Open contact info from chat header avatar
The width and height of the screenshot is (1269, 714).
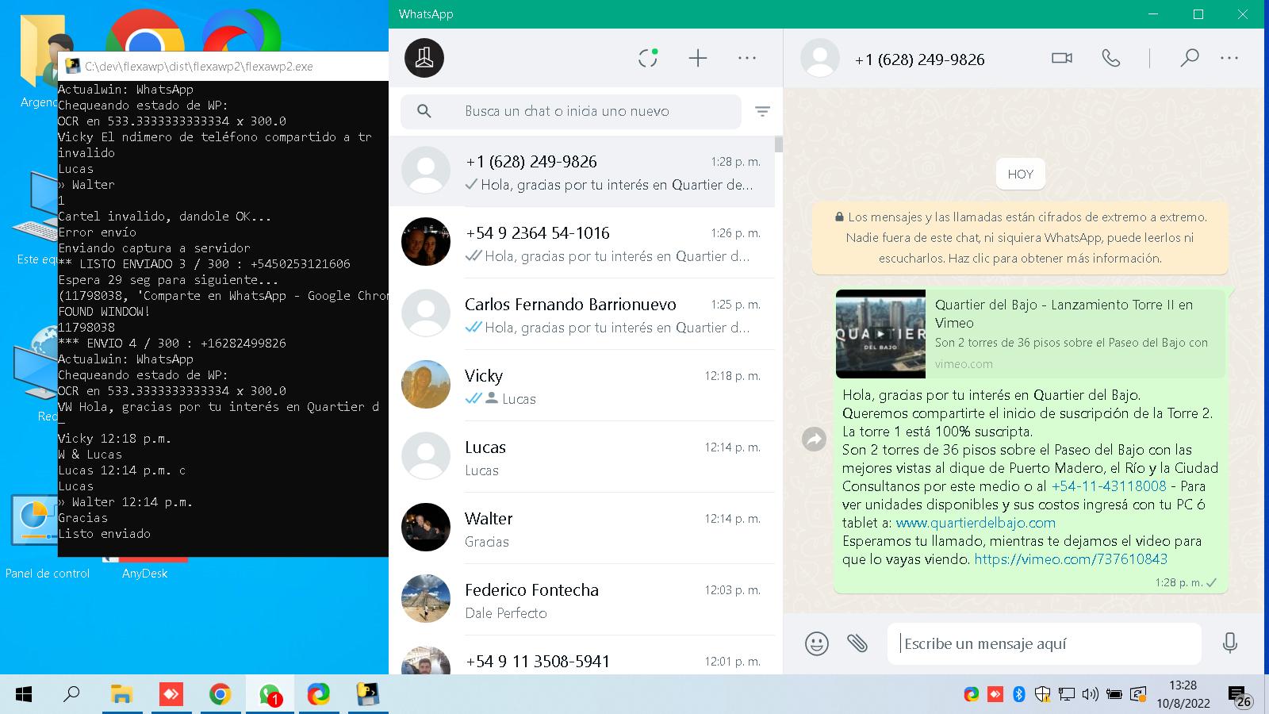point(820,58)
